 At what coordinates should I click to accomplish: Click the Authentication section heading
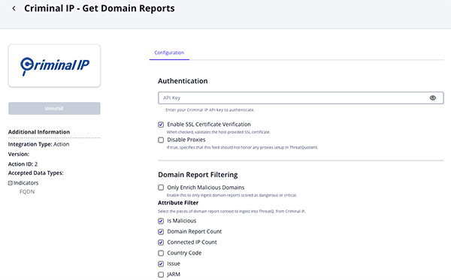click(x=183, y=81)
